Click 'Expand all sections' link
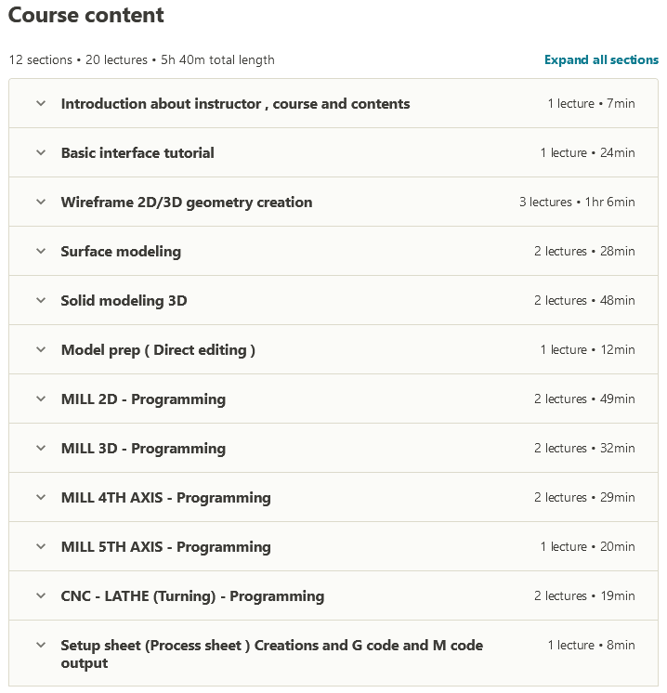667x693 pixels. click(601, 59)
